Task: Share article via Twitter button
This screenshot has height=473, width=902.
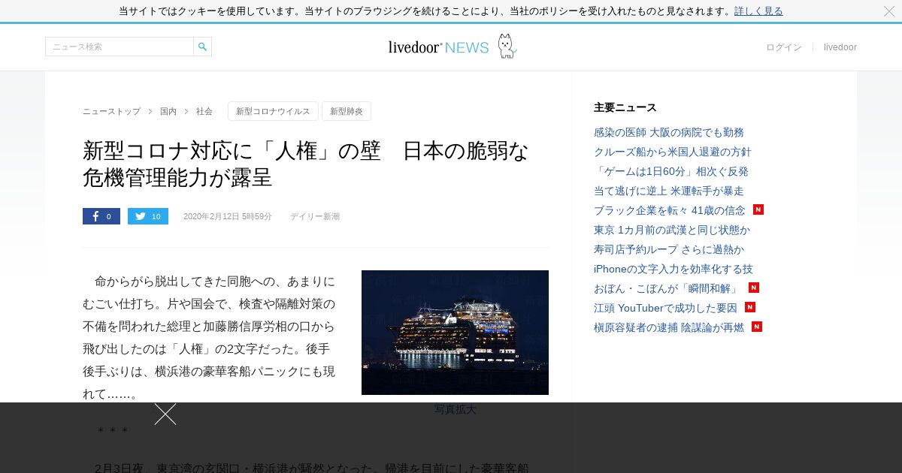Action: (x=148, y=216)
